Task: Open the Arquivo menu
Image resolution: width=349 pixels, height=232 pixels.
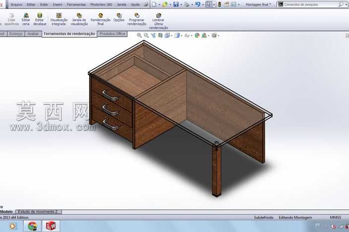Action: (16, 4)
